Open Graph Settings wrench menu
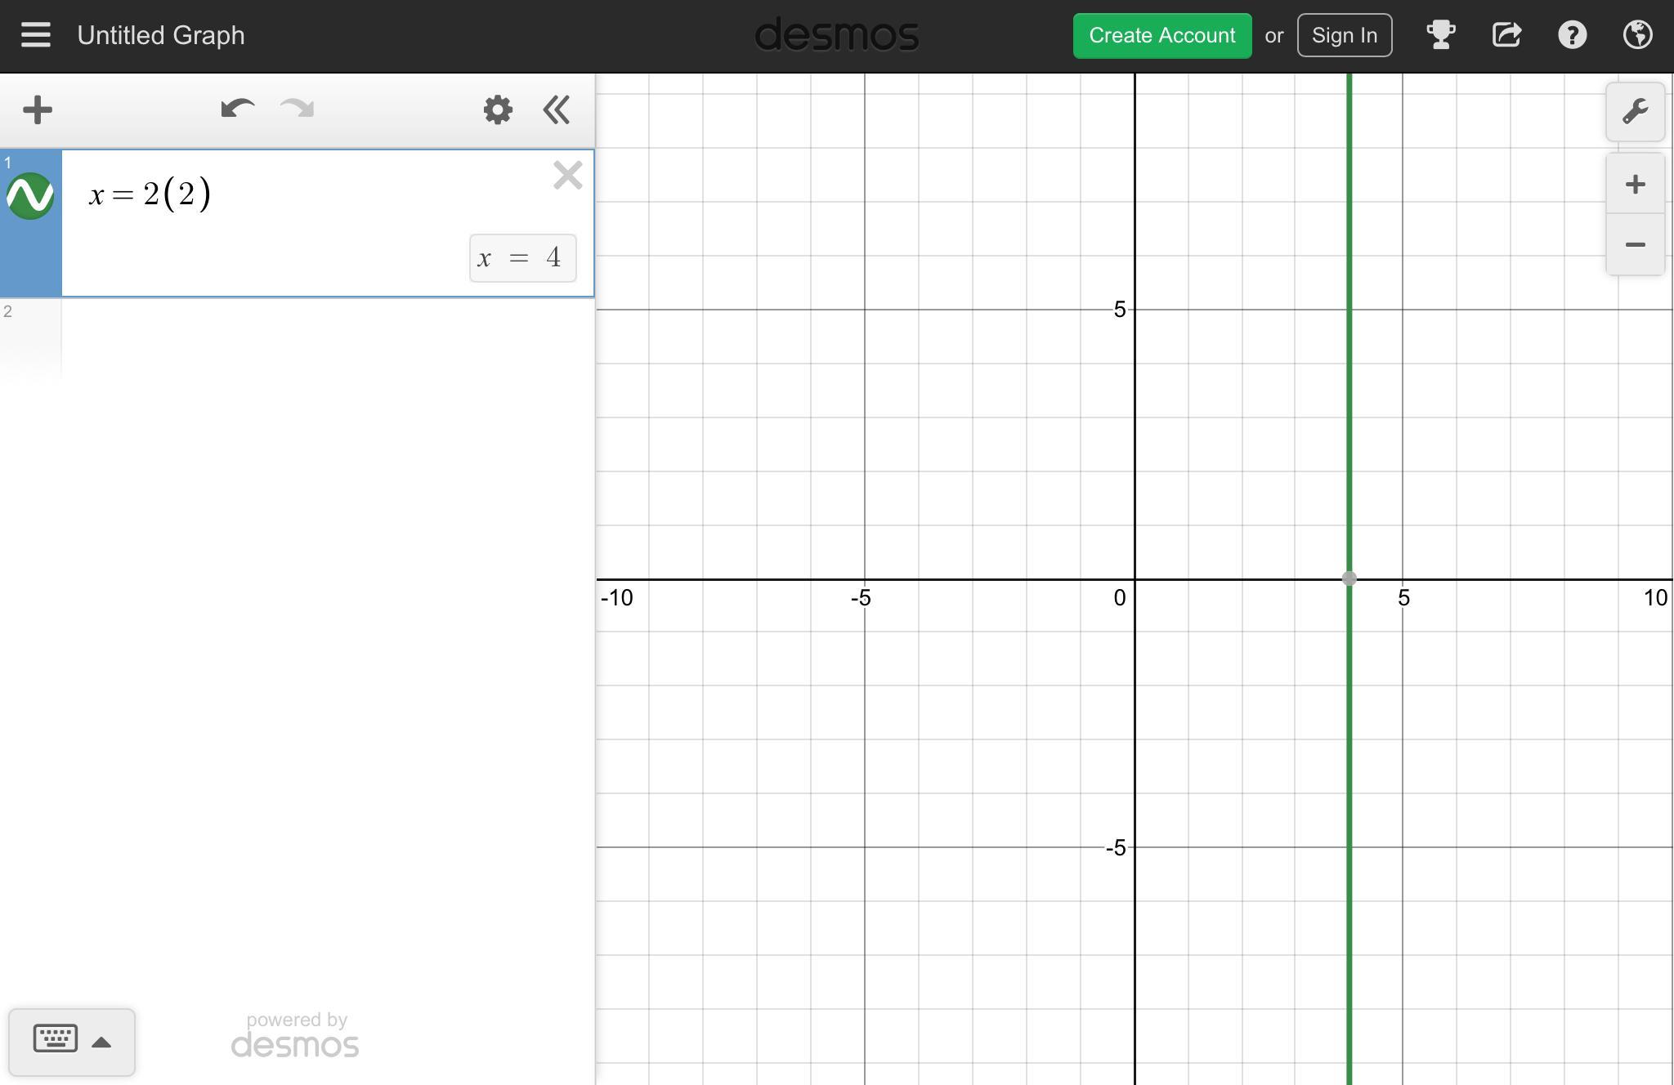Screen dimensions: 1674x1085 click(x=1635, y=112)
